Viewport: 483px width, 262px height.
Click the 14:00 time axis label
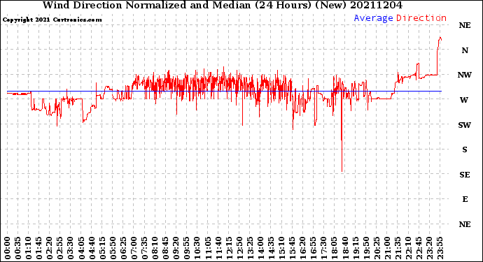point(260,248)
